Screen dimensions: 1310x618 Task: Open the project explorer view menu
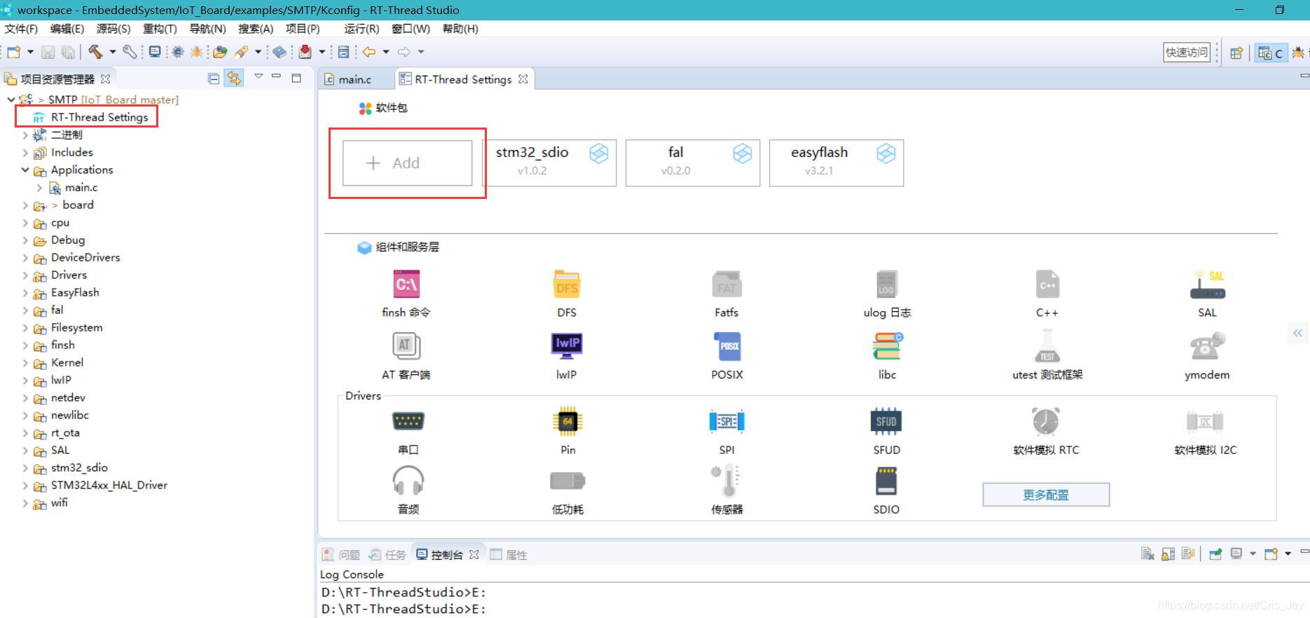258,76
